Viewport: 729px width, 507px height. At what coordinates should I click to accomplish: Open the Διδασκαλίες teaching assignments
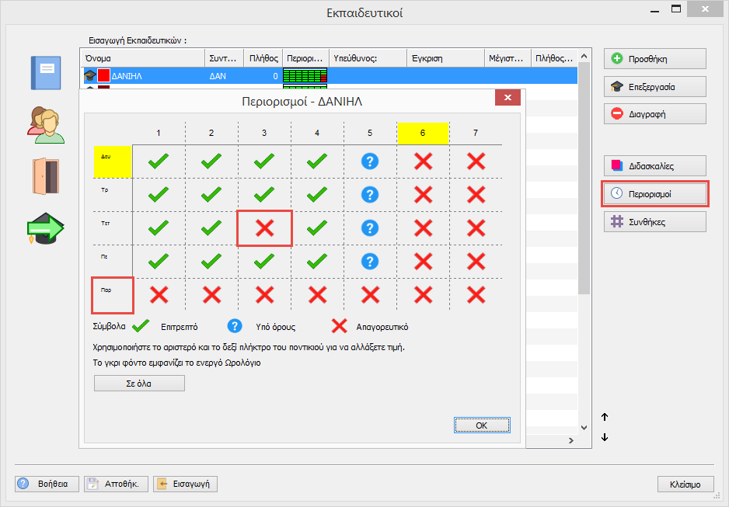click(x=654, y=165)
